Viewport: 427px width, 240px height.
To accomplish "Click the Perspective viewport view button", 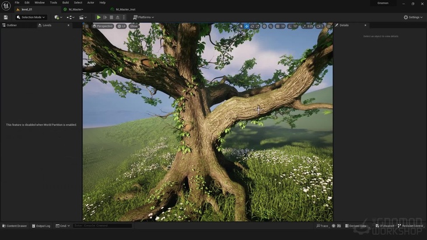I will click(x=103, y=26).
